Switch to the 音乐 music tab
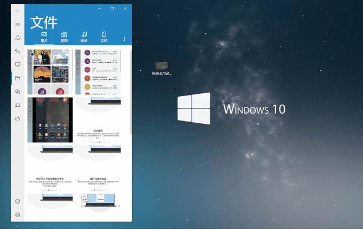Viewport: 363px width, 229px height. point(84,37)
